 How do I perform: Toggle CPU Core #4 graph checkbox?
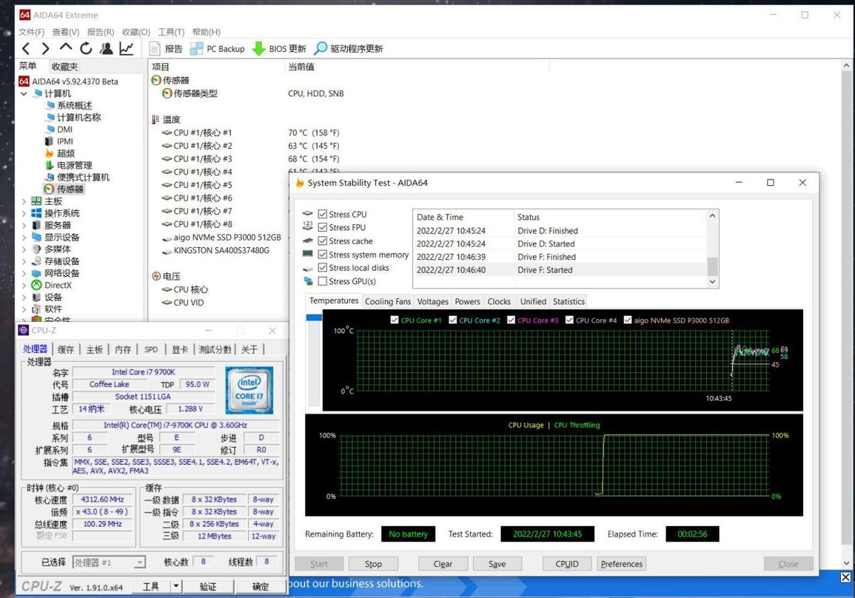570,320
